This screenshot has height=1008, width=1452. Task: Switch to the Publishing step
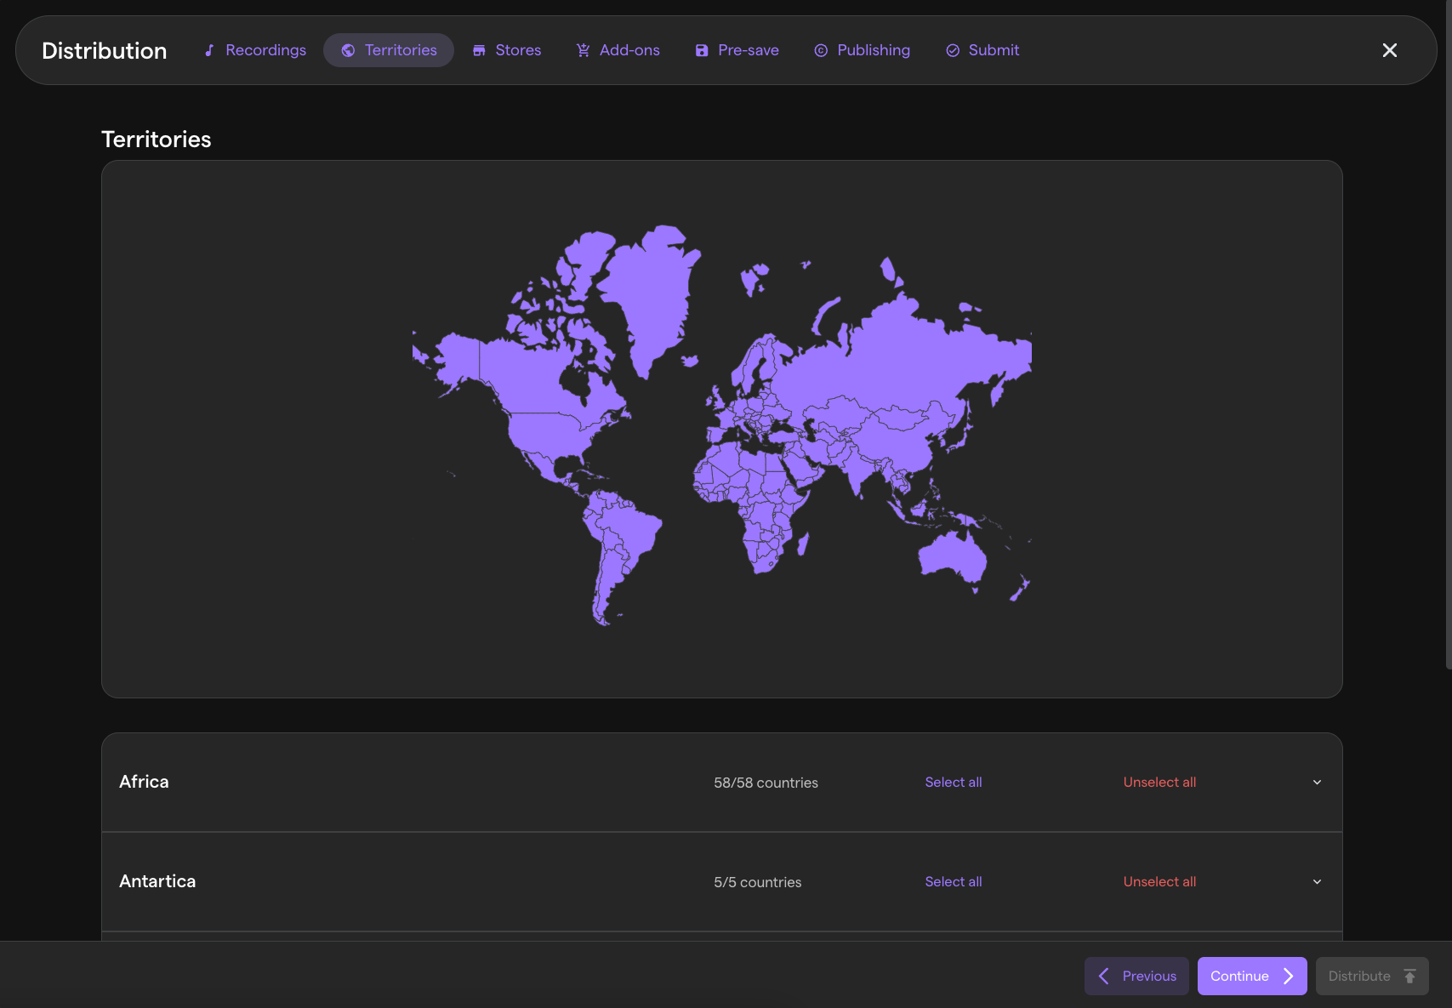(x=863, y=50)
